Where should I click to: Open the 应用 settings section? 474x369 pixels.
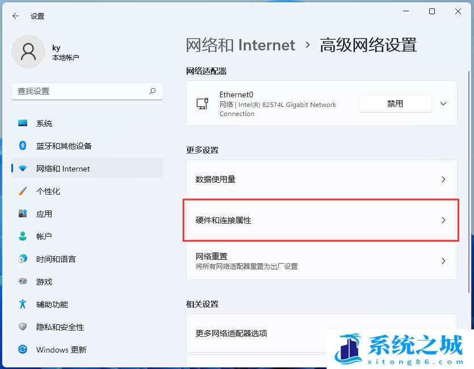[x=44, y=214]
